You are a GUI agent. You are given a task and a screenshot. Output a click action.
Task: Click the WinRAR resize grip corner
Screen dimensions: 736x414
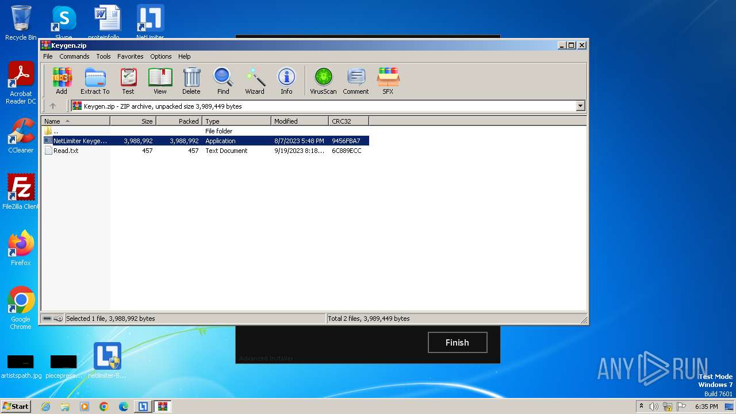pos(583,320)
